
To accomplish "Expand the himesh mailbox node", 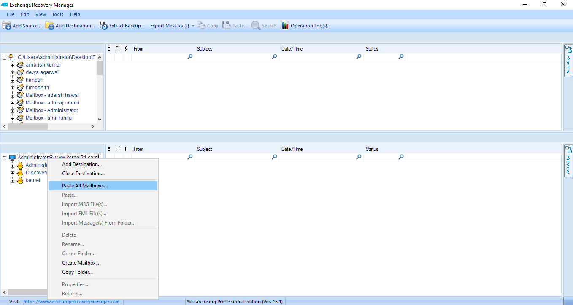I will point(12,80).
